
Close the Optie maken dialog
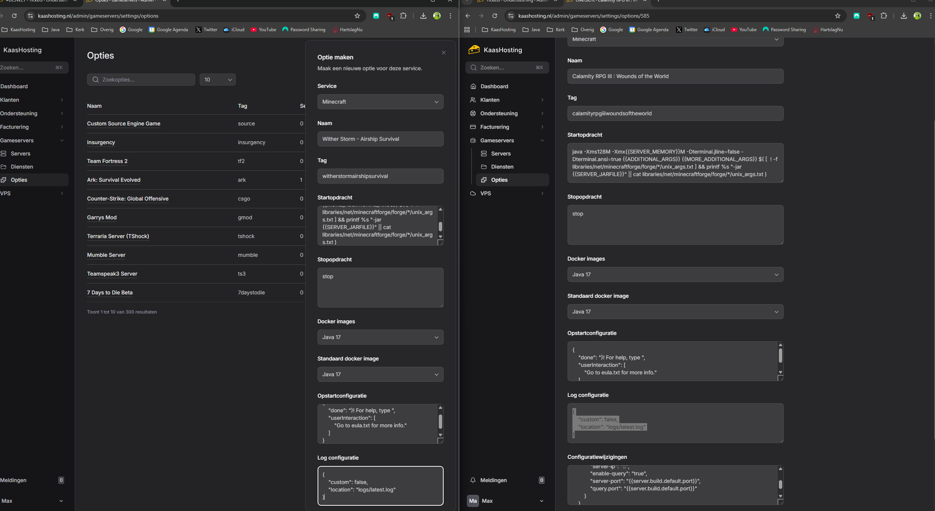pos(443,53)
